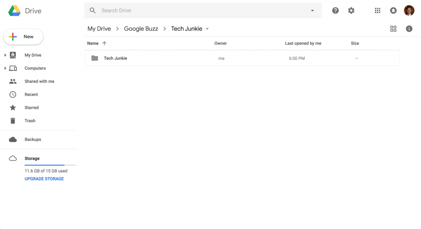Switch to grid view layout
This screenshot has height=229, width=421.
pos(393,29)
